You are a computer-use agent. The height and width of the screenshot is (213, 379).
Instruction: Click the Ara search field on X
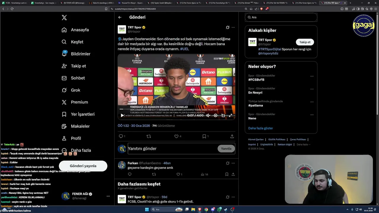pyautogui.click(x=281, y=17)
